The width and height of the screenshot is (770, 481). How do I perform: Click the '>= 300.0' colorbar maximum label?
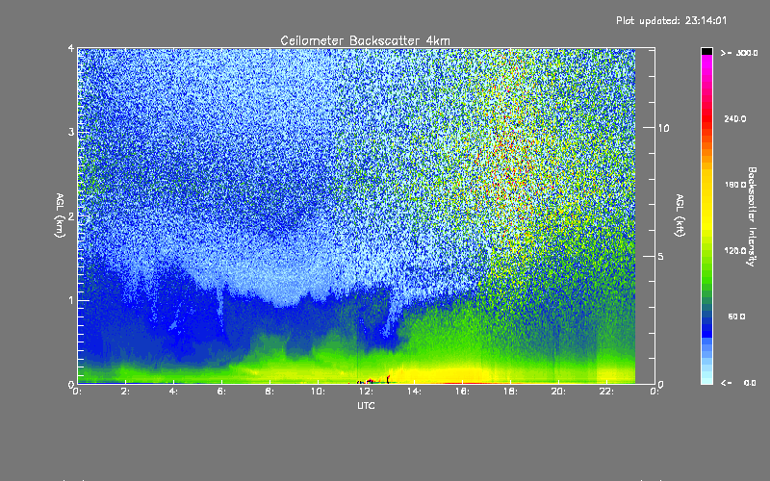click(x=739, y=53)
